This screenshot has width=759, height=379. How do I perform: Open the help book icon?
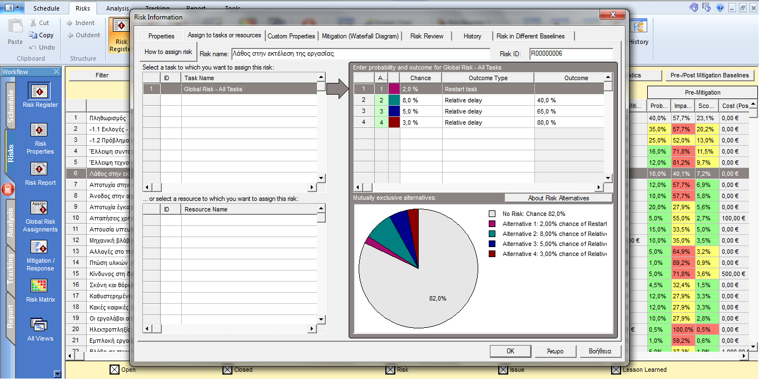[x=694, y=8]
